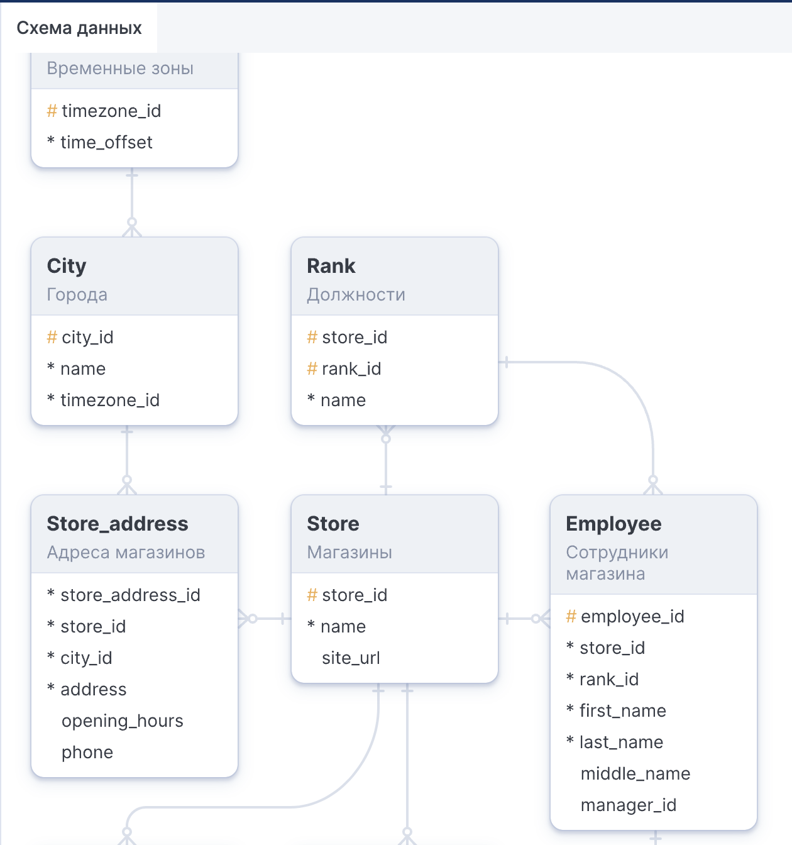Click the hash icon of store_id in Rank table

point(312,338)
